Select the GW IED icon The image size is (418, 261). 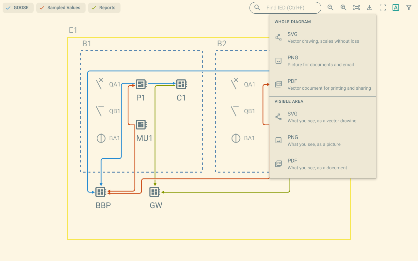click(x=155, y=192)
